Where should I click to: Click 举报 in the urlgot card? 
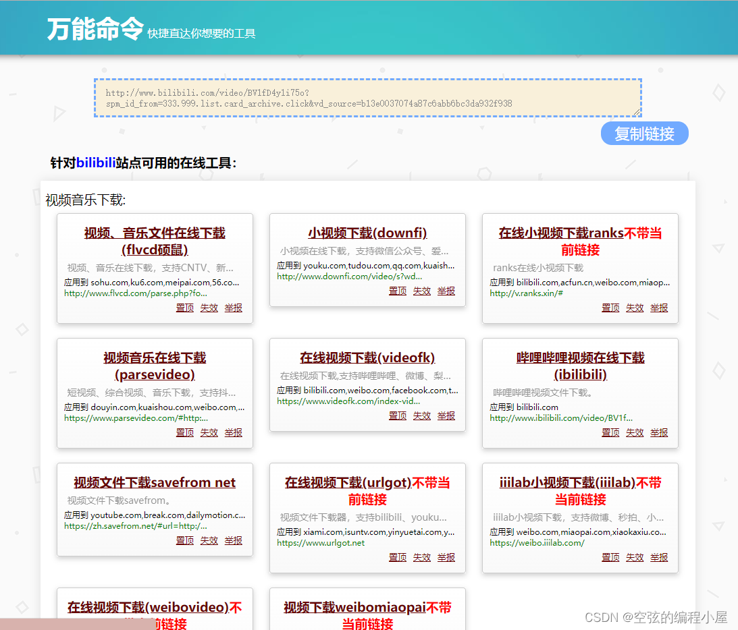coord(446,558)
